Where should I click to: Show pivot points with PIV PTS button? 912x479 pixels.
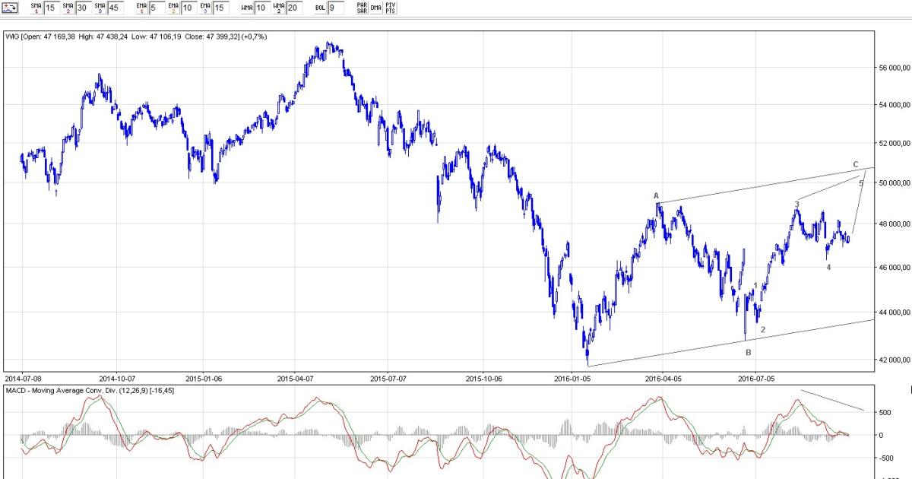pos(390,8)
